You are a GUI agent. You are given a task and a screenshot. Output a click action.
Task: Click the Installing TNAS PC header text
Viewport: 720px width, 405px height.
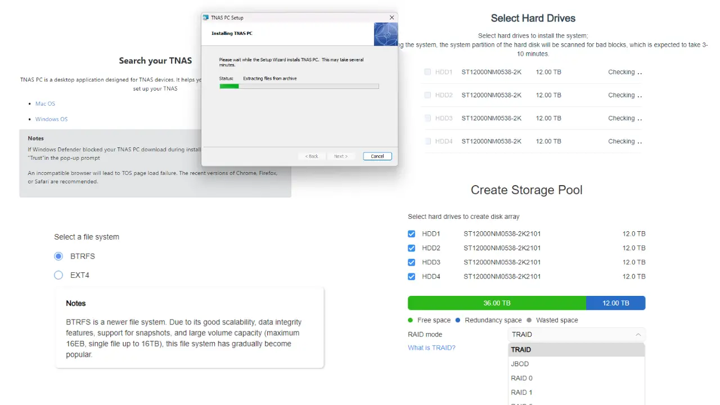(x=232, y=33)
